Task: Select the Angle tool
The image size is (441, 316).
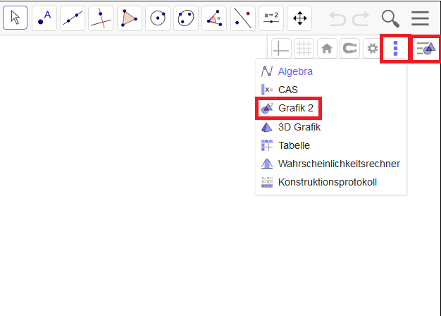Action: click(214, 18)
